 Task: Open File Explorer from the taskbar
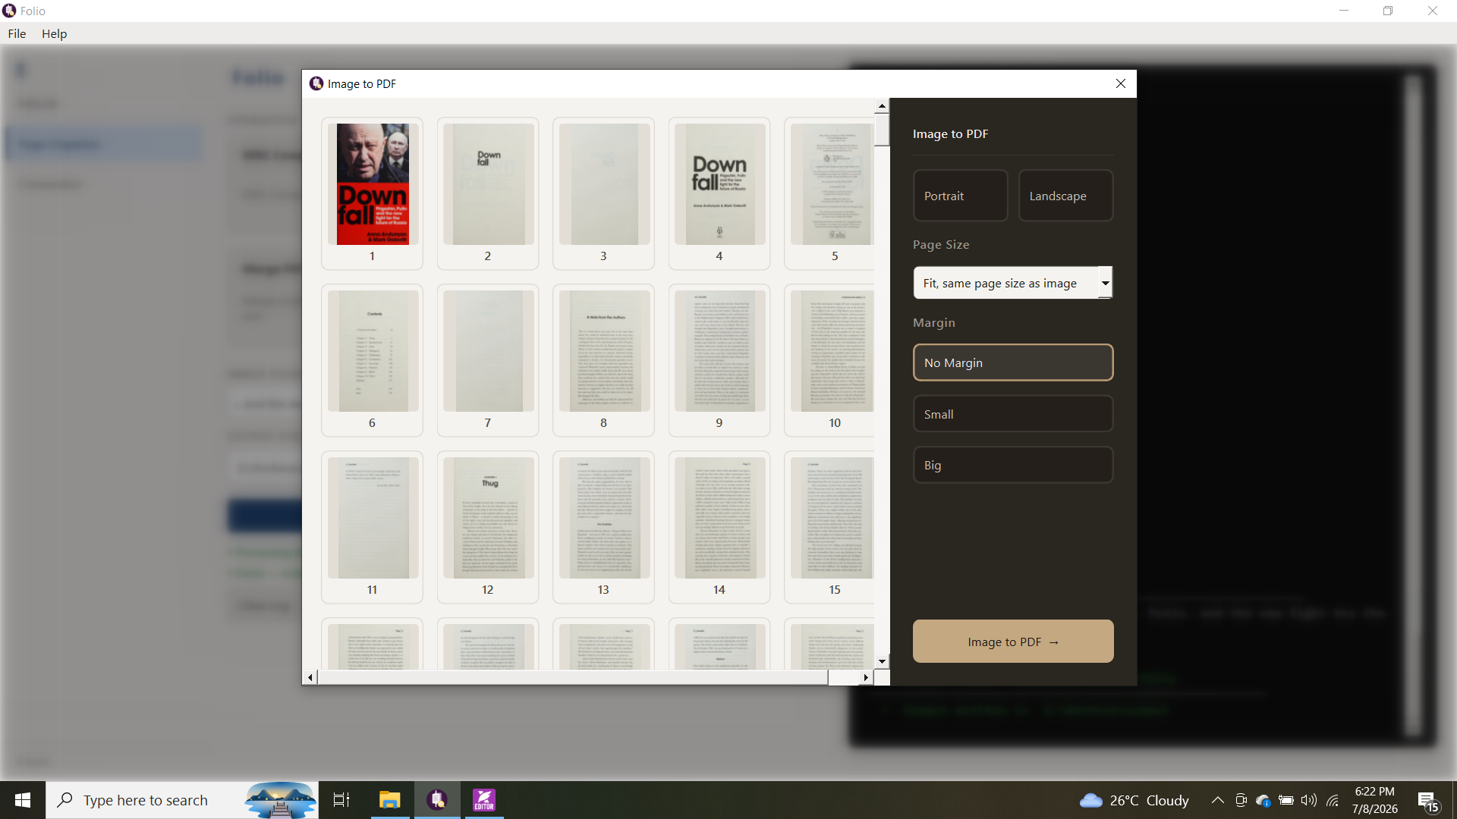pos(390,800)
